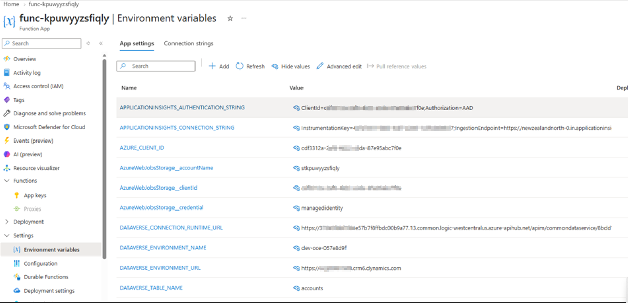Image resolution: width=628 pixels, height=303 pixels.
Task: Click Hide values button
Action: (x=290, y=66)
